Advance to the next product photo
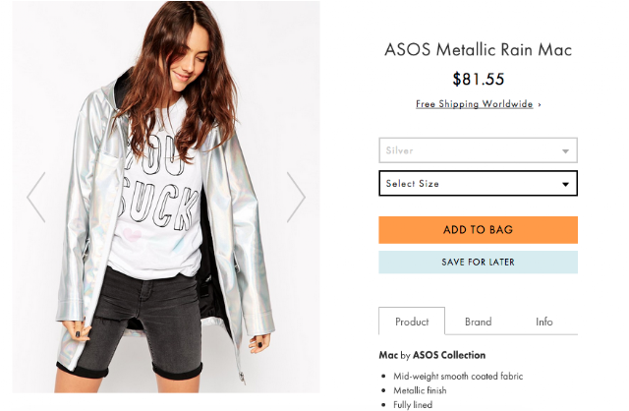 point(296,197)
